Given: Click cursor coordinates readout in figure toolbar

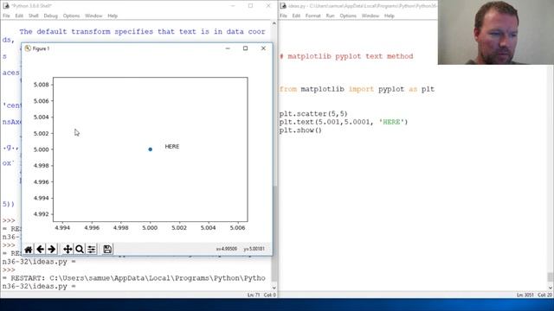Looking at the screenshot, I should coord(241,249).
